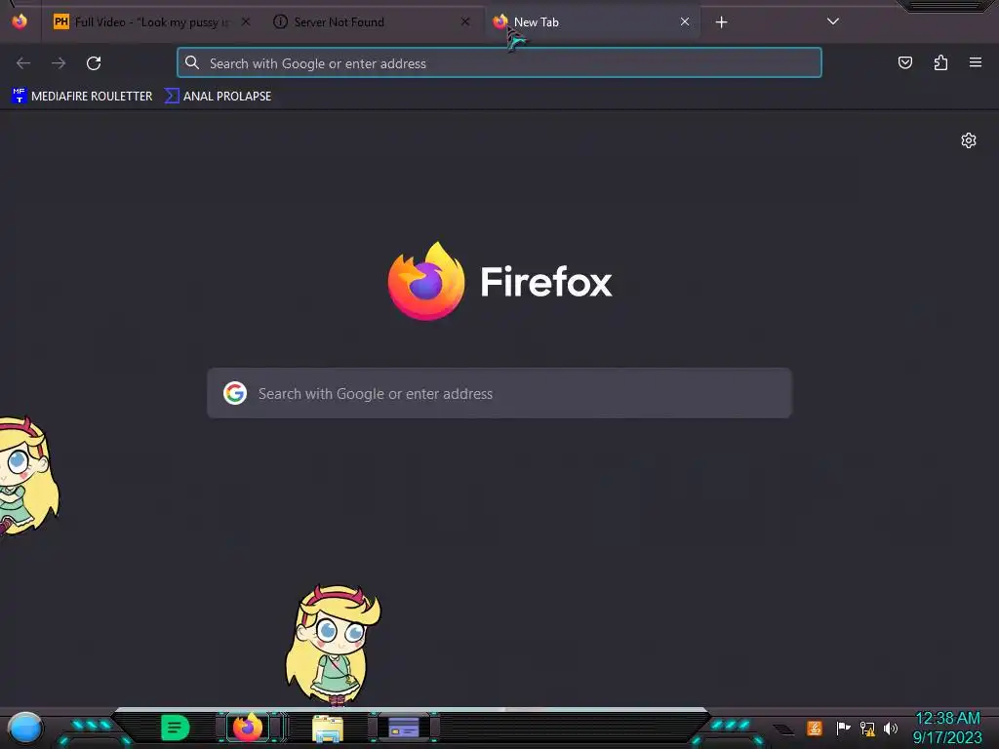Open the green app on the taskbar
This screenshot has height=749, width=999.
coord(176,728)
